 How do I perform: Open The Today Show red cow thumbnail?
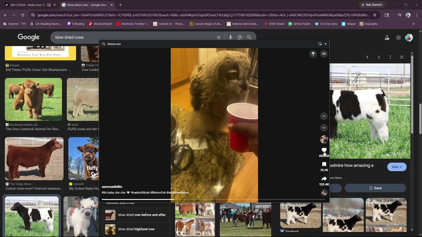(34, 159)
